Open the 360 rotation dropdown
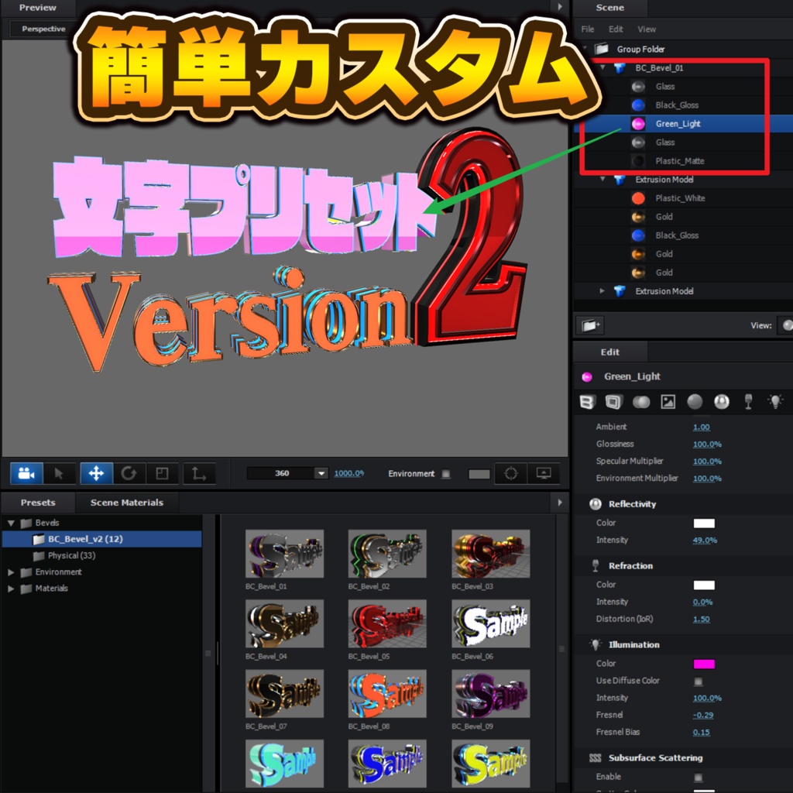Image resolution: width=793 pixels, height=793 pixels. [320, 473]
